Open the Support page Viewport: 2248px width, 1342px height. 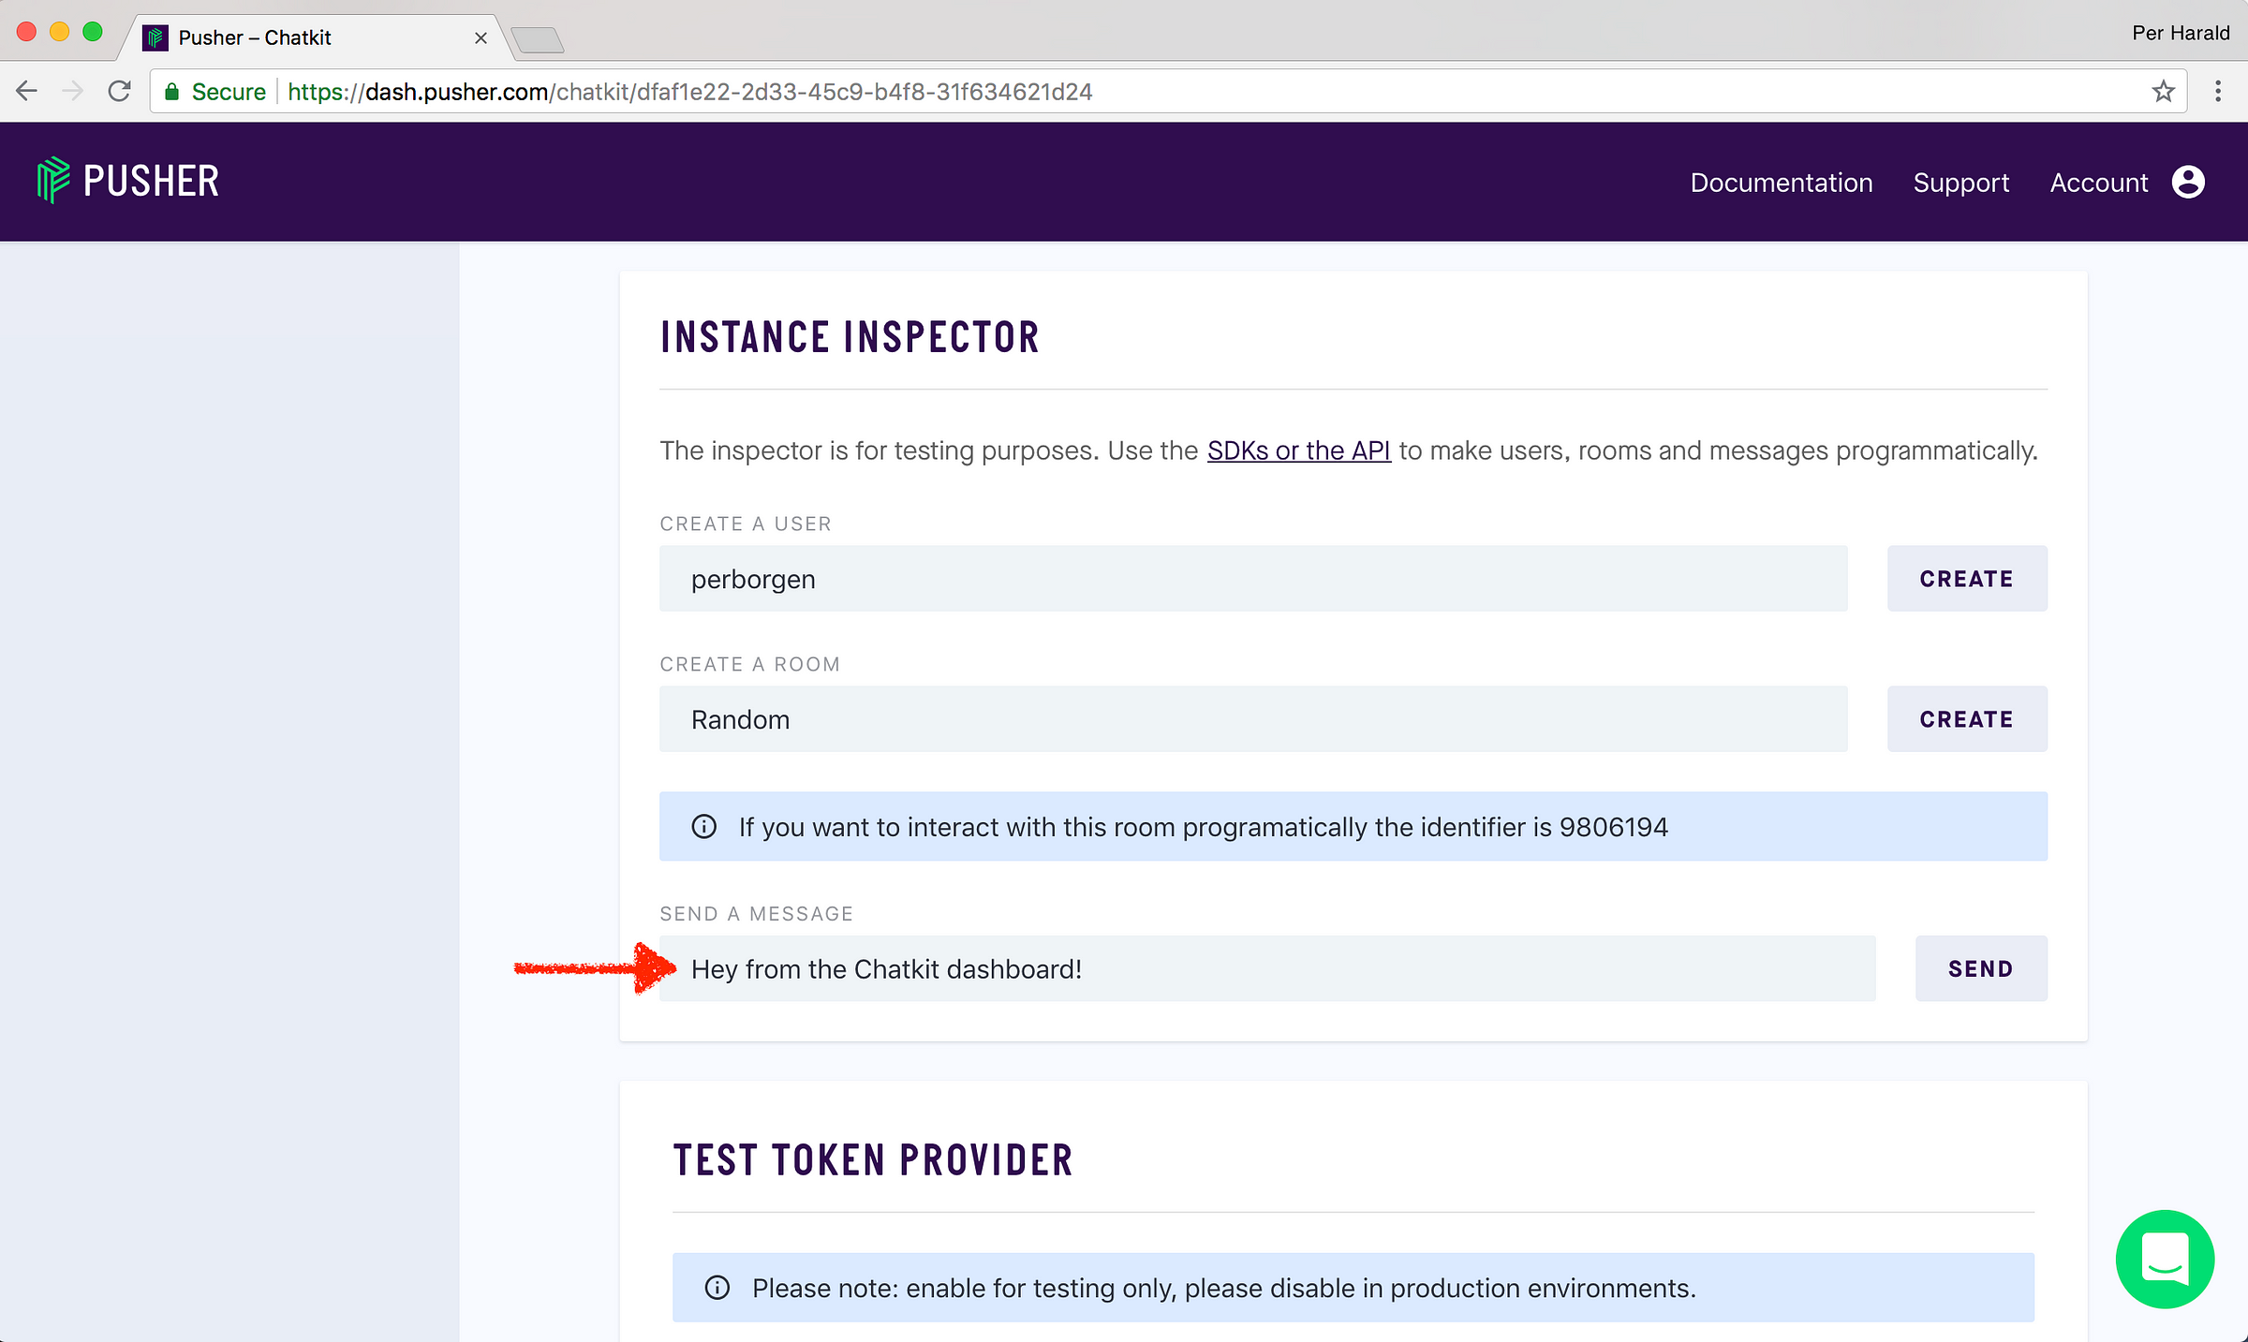[1962, 182]
